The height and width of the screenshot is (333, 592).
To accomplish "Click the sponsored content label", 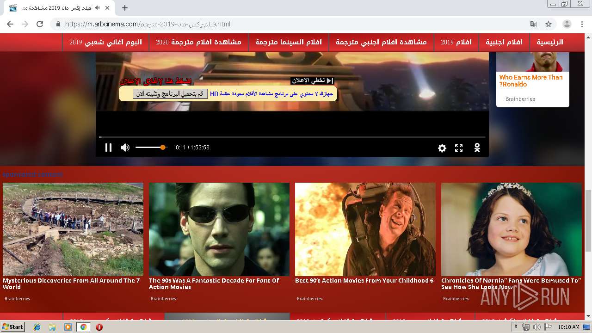I will click(x=32, y=174).
